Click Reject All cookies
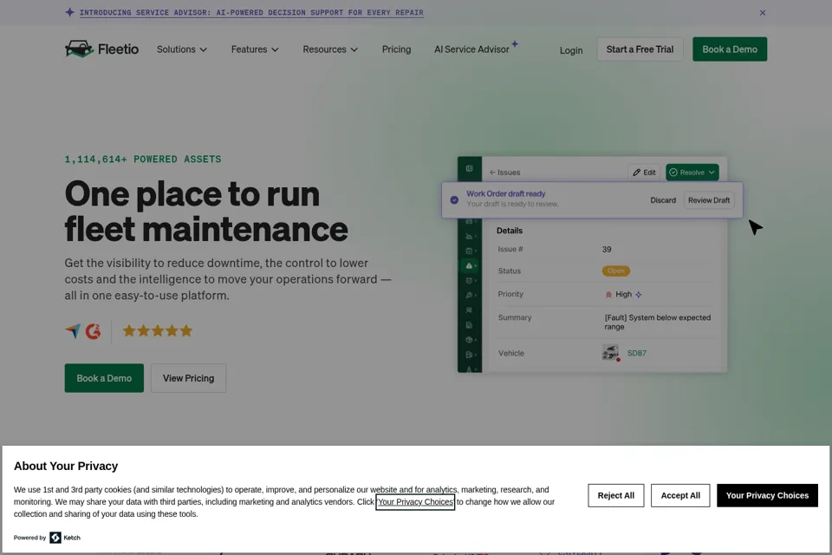The width and height of the screenshot is (832, 555). [615, 495]
